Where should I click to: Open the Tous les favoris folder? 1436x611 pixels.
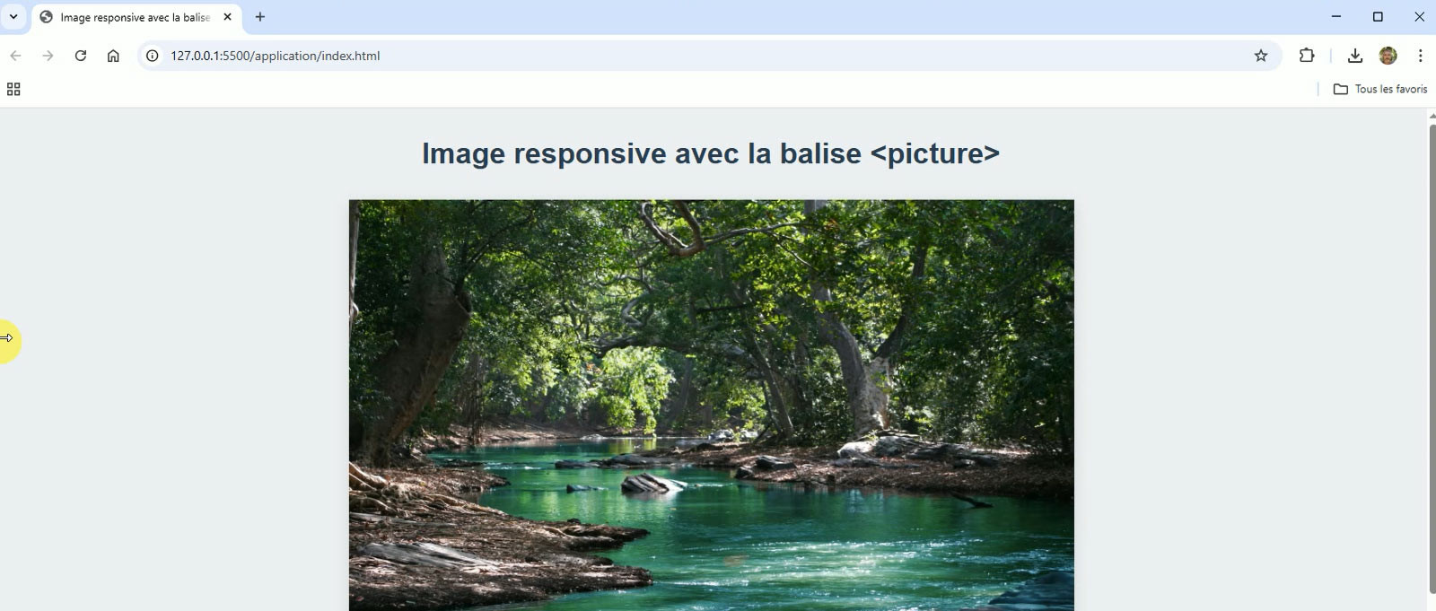point(1380,89)
